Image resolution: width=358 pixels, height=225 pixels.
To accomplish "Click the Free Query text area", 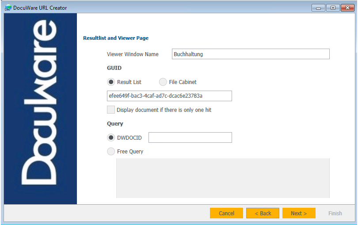I will coord(223,178).
